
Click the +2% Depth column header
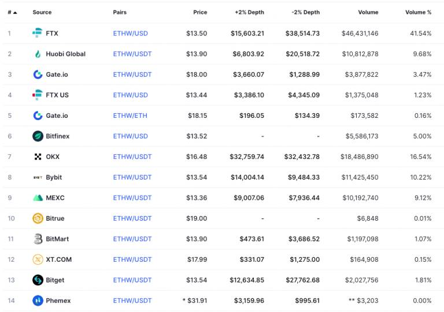pyautogui.click(x=249, y=12)
